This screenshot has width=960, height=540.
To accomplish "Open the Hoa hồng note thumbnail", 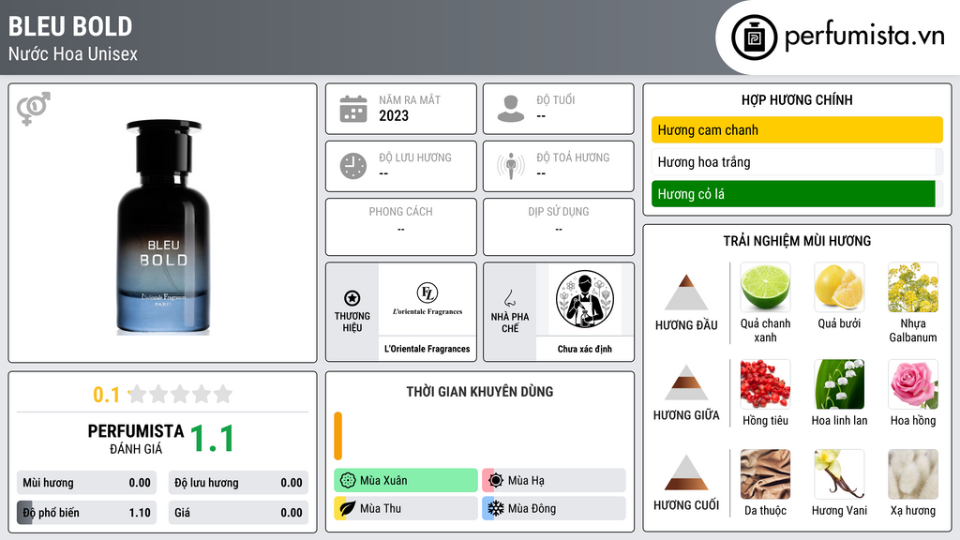I will 913,384.
